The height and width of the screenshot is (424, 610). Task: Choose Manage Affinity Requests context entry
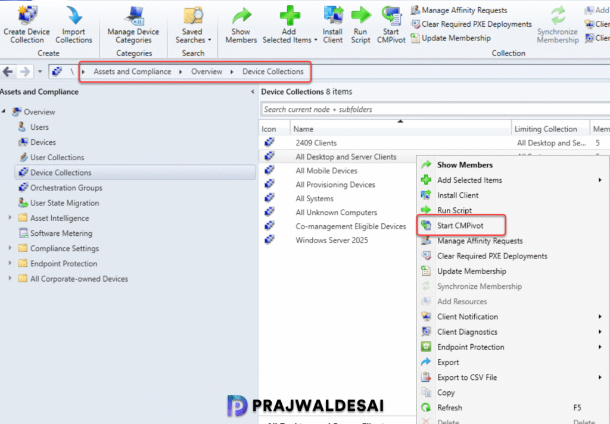click(512, 241)
